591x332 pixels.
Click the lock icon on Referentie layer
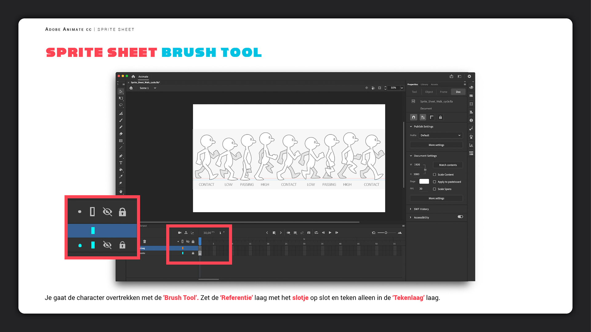tap(193, 253)
